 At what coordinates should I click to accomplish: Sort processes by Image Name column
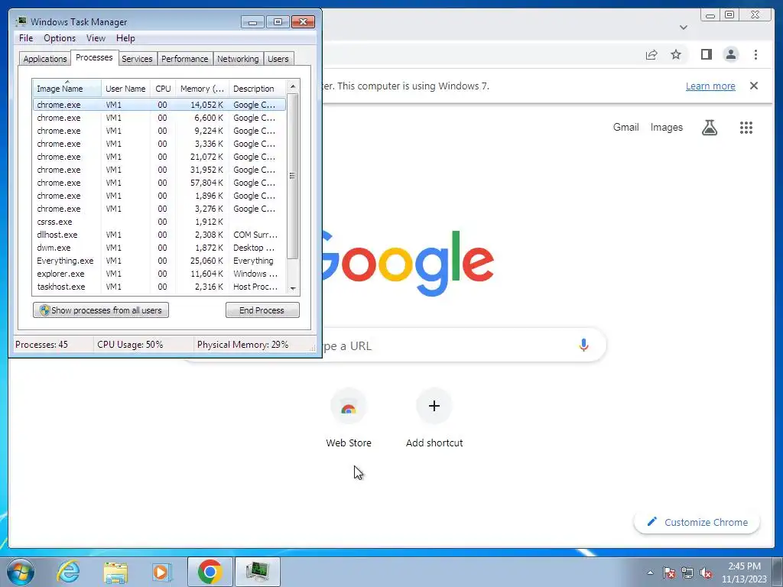coord(67,89)
